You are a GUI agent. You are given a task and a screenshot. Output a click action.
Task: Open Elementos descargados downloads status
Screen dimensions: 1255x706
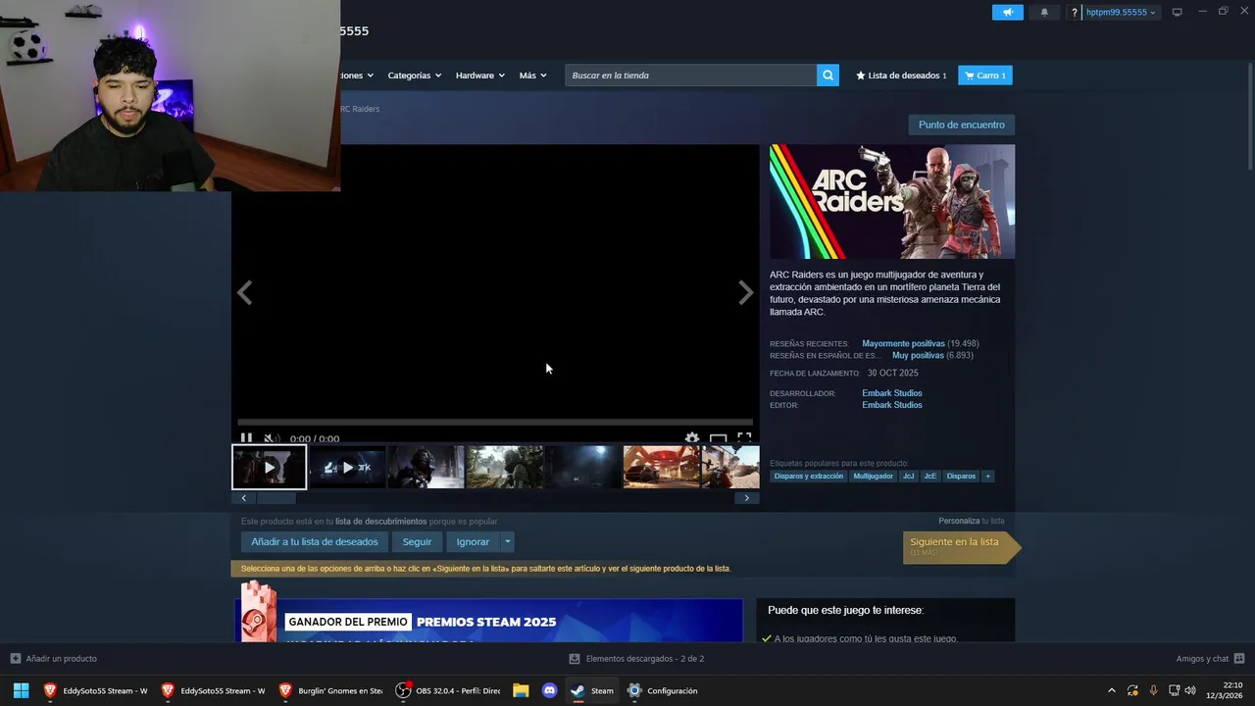pyautogui.click(x=637, y=659)
